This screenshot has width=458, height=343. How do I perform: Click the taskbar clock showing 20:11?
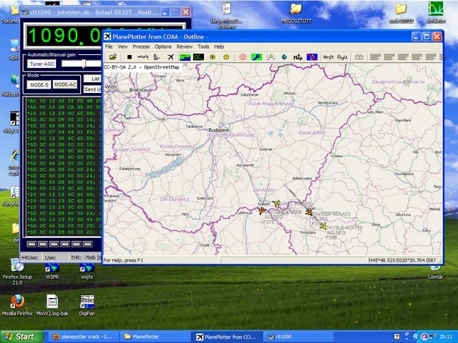446,337
